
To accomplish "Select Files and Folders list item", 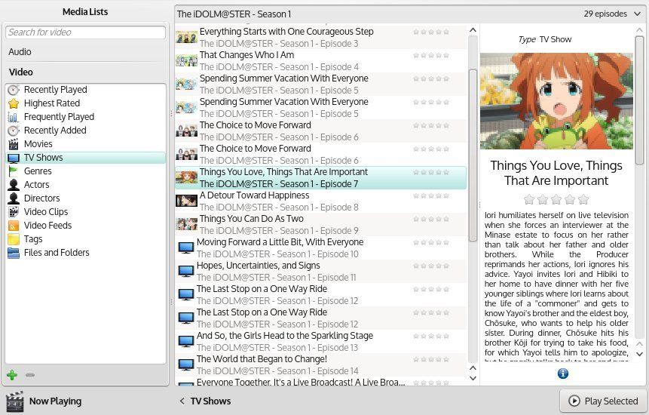I will tap(85, 253).
